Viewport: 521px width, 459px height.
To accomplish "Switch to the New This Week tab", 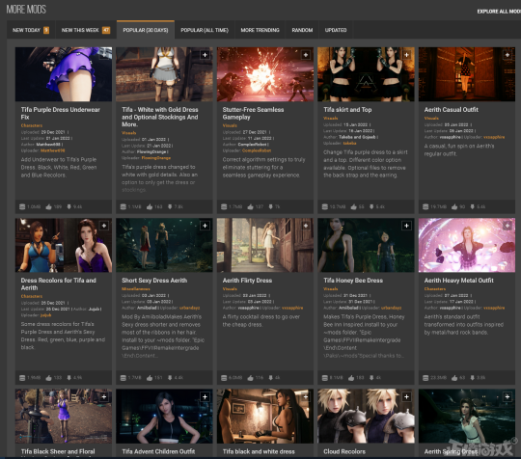I will (86, 30).
